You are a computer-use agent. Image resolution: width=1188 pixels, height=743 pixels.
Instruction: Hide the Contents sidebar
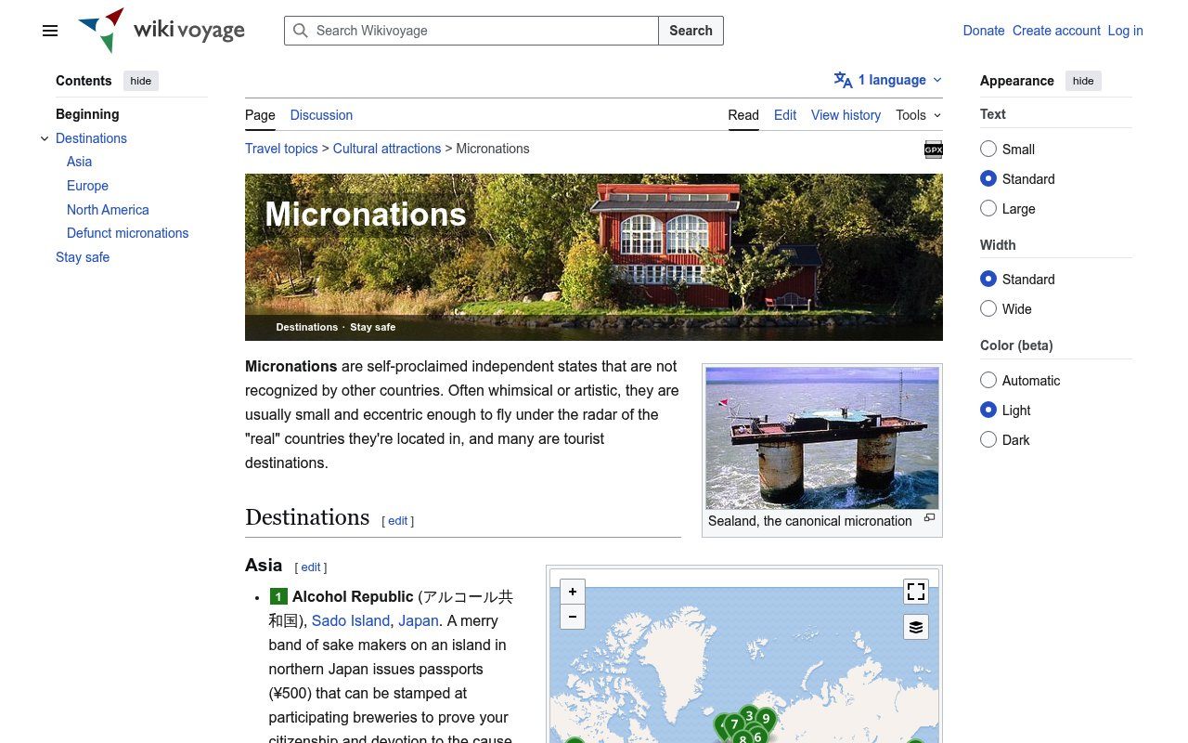(141, 81)
